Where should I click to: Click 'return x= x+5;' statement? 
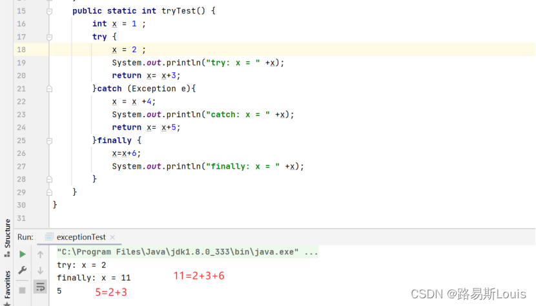pos(146,128)
